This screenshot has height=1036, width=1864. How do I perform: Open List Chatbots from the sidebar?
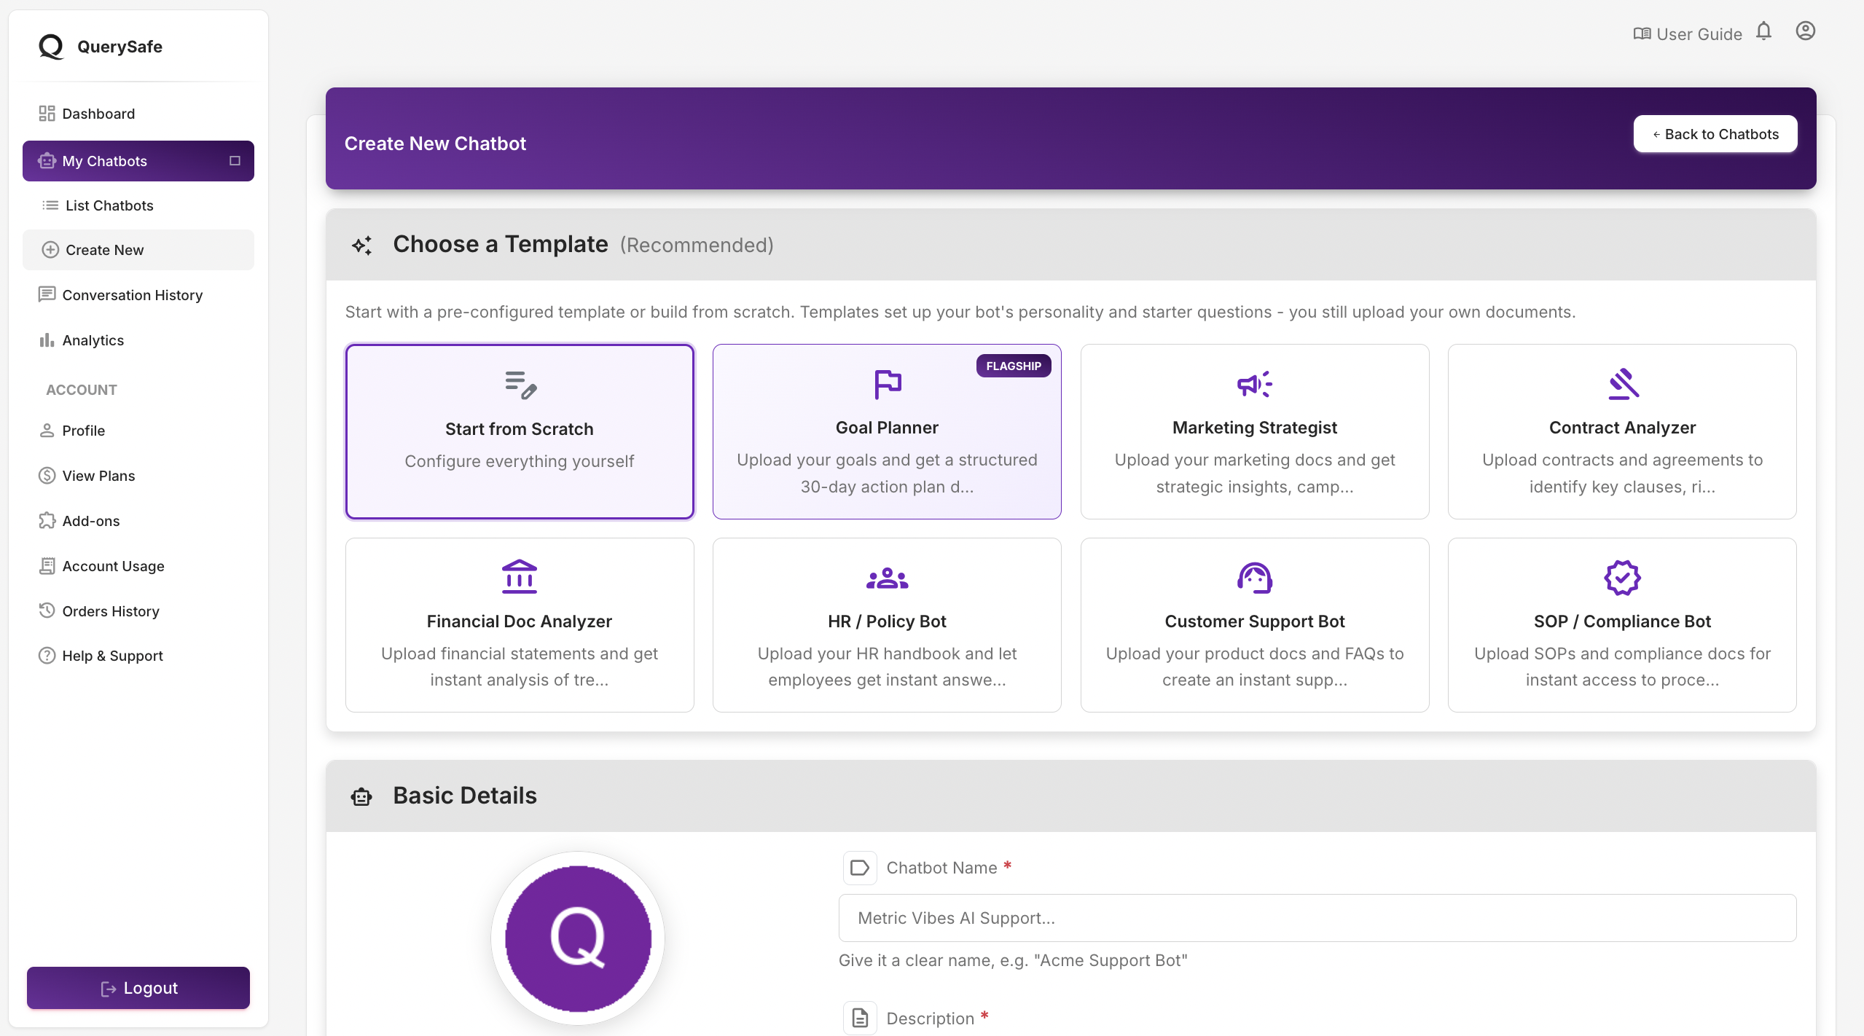click(x=108, y=205)
